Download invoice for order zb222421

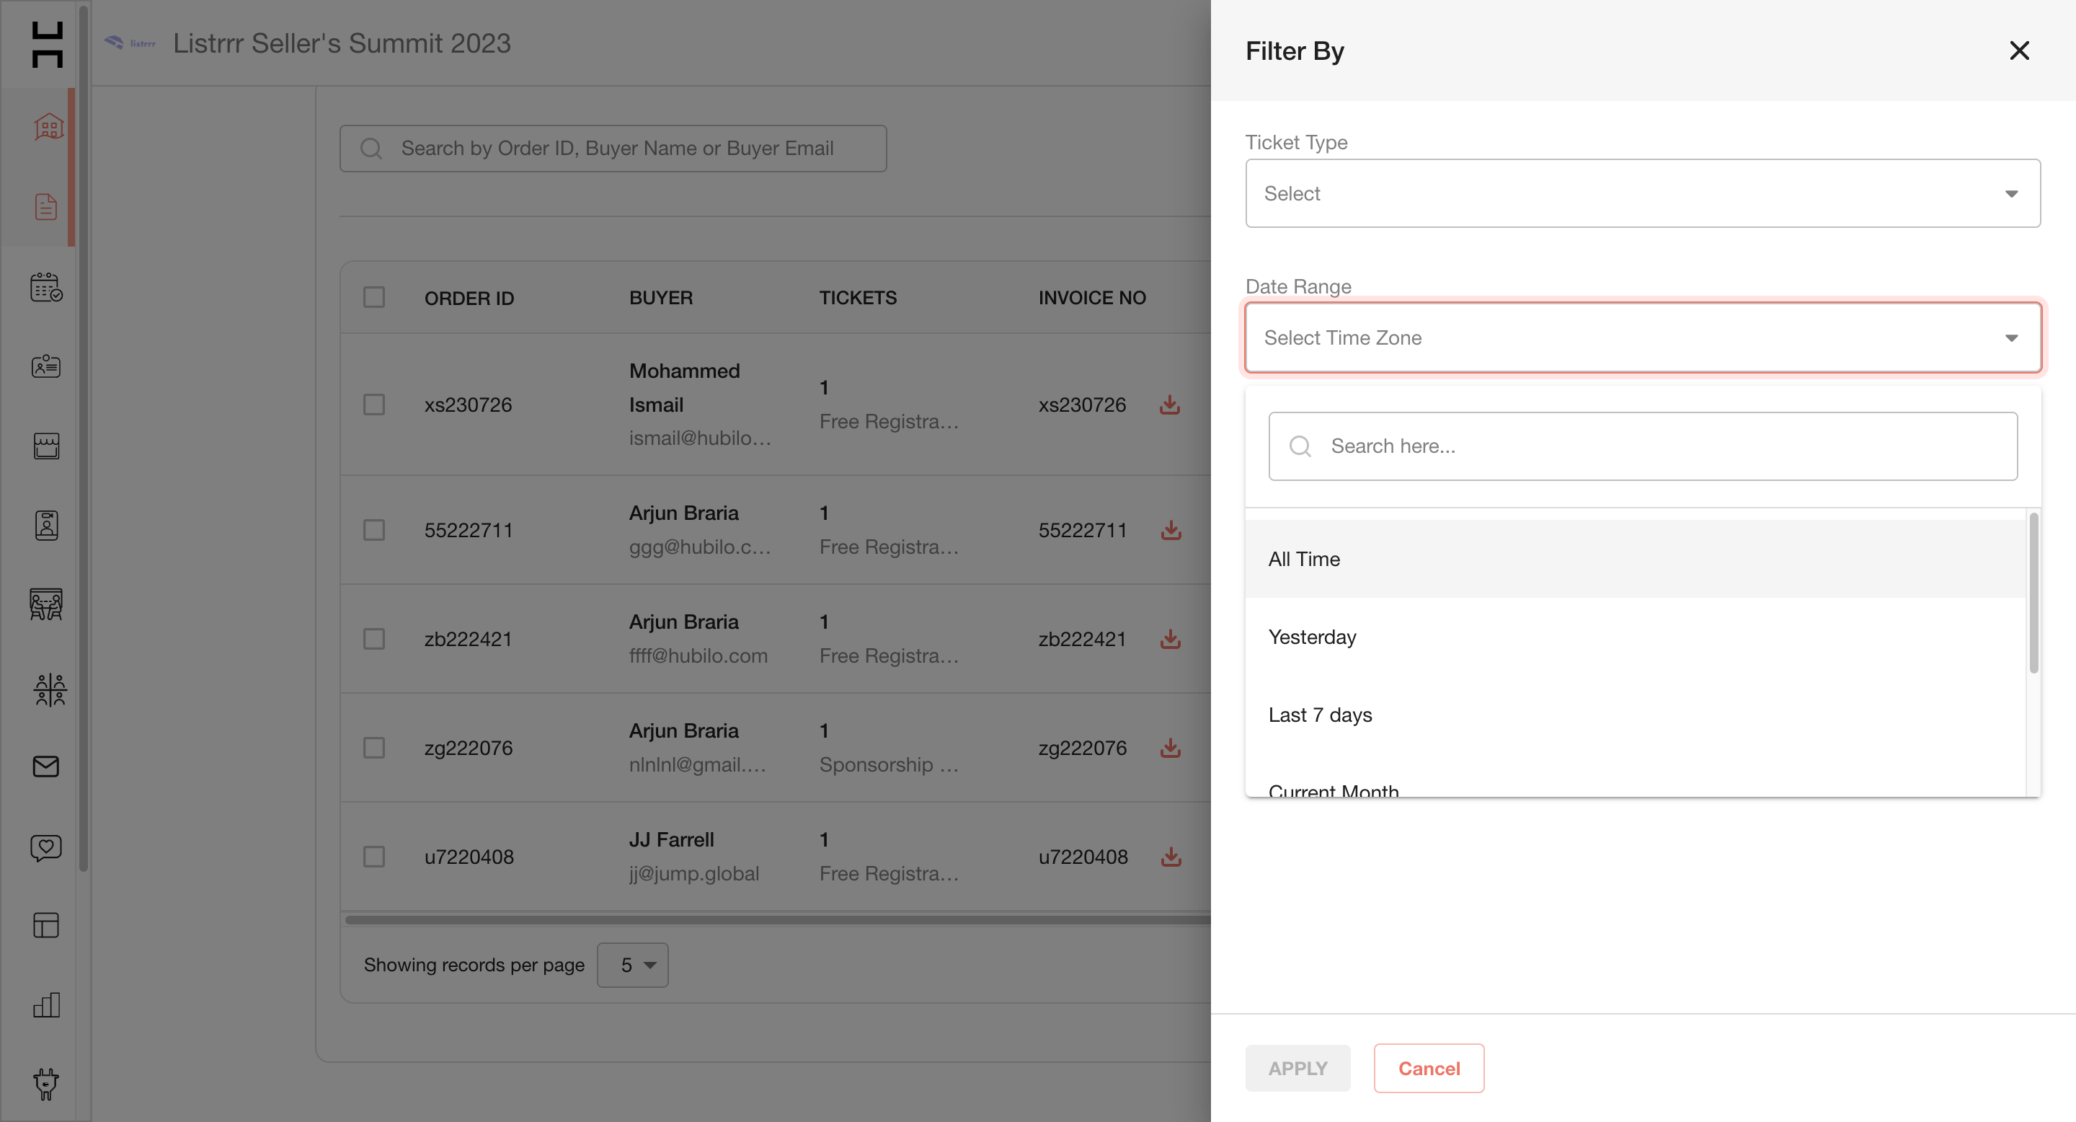coord(1171,639)
